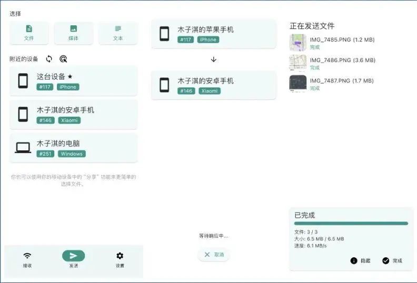Switch to the 发送 send tab
417x283 pixels.
point(73,260)
